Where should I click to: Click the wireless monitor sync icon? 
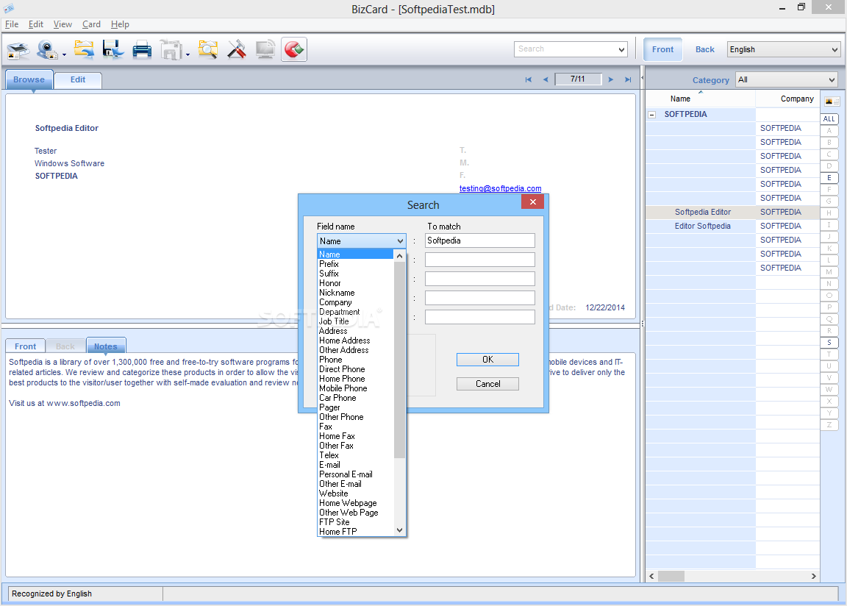[x=265, y=50]
